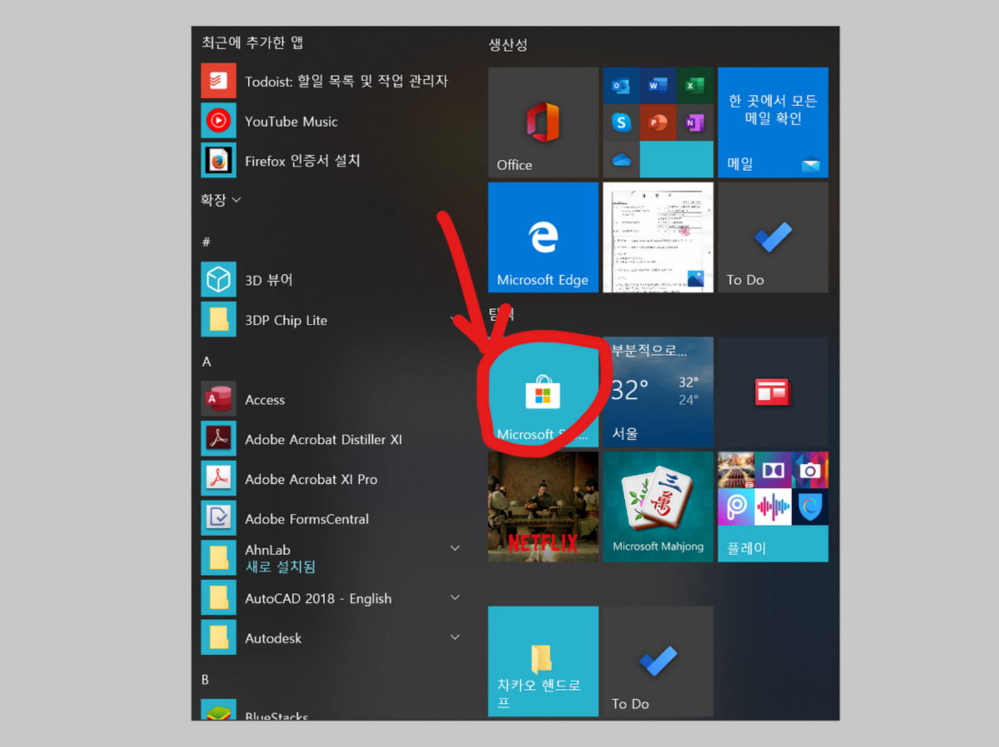Screen dimensions: 999x747
Task: Click the Autodesk folder icon
Action: click(218, 638)
